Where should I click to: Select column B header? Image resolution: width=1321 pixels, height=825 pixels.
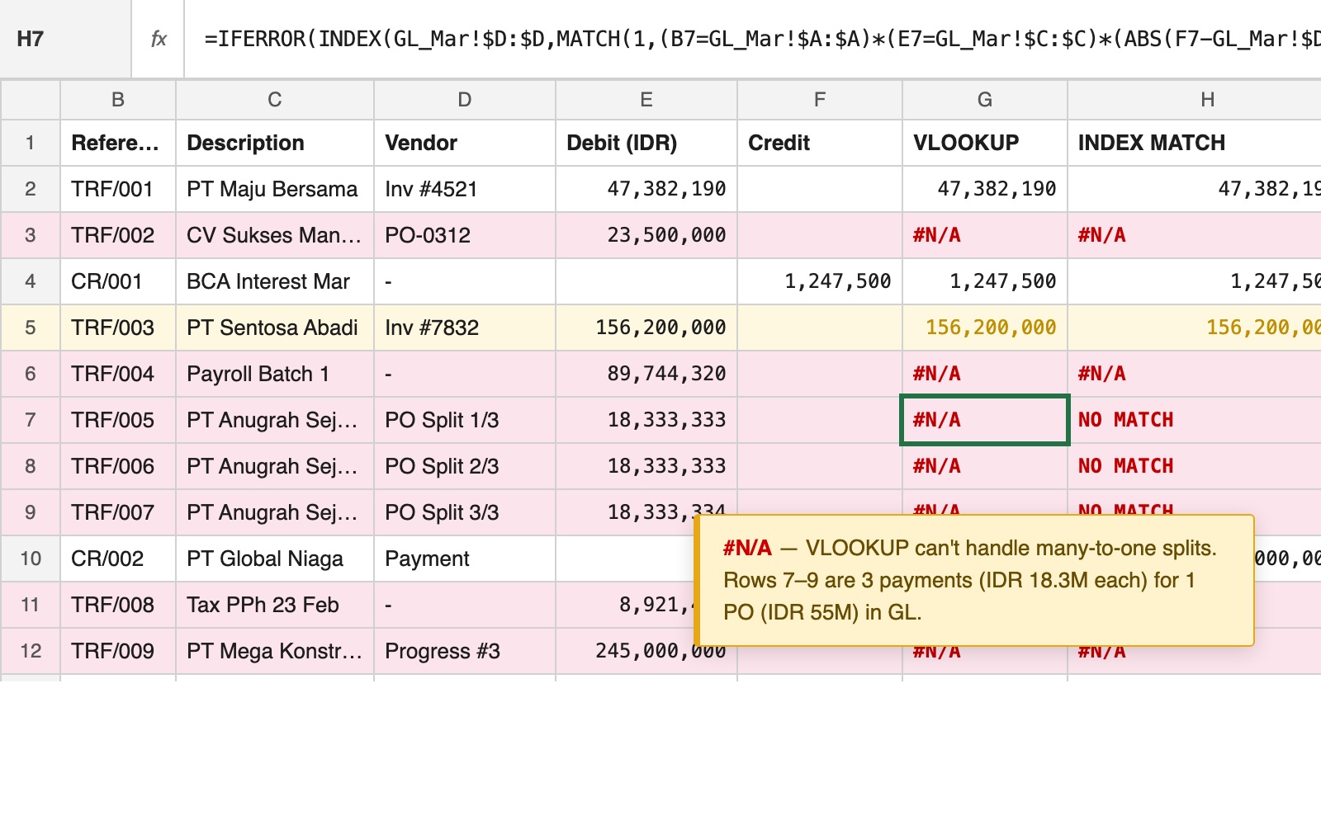117,99
